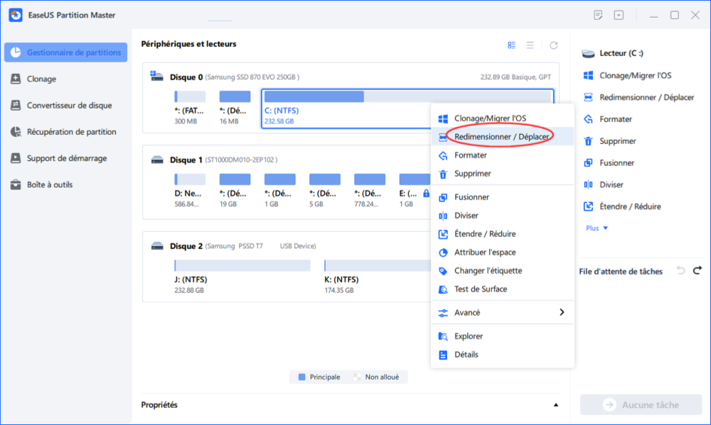
Task: Select the locked E: partition
Action: tap(415, 191)
